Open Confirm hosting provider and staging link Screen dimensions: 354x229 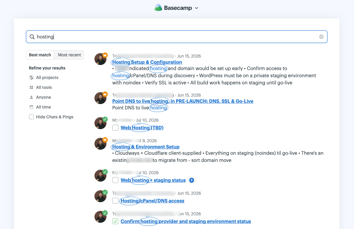coord(186,221)
